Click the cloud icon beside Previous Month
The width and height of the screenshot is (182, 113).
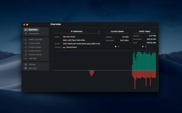pos(26,55)
